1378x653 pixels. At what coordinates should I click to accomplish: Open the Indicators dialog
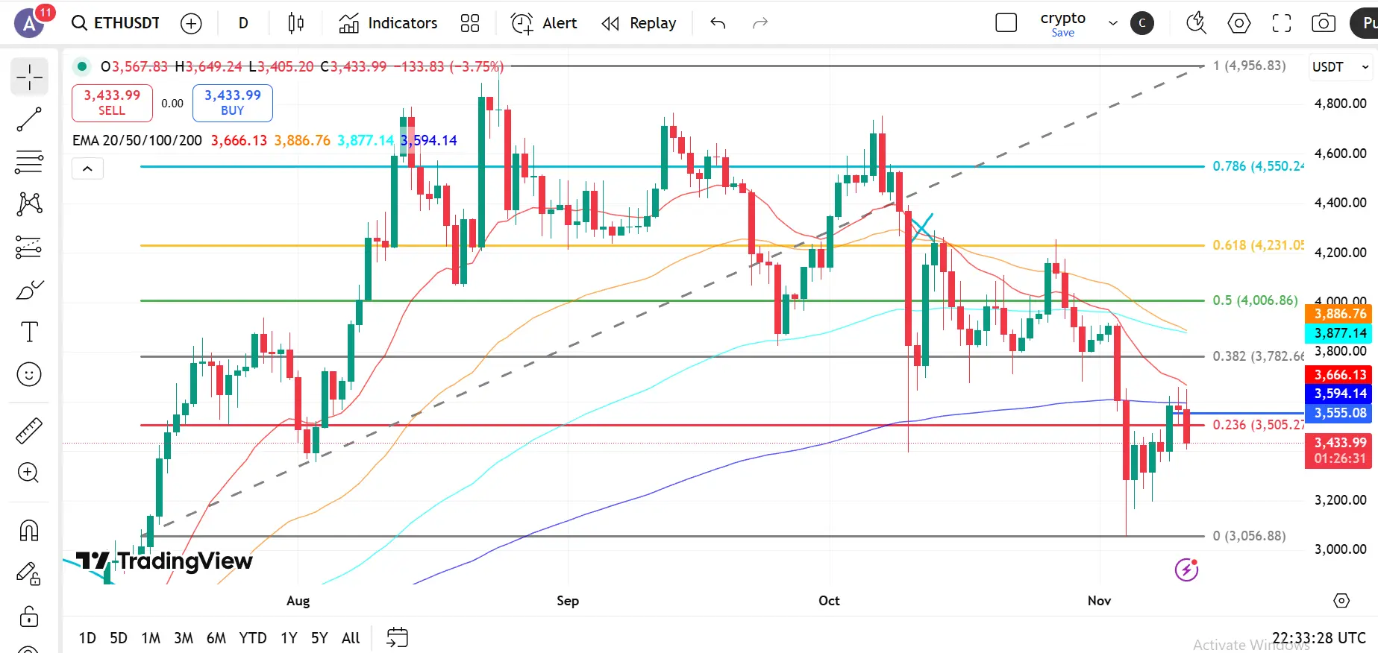[x=388, y=24]
